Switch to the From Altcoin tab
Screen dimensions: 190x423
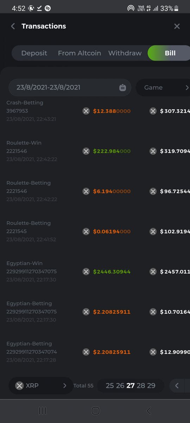point(80,53)
